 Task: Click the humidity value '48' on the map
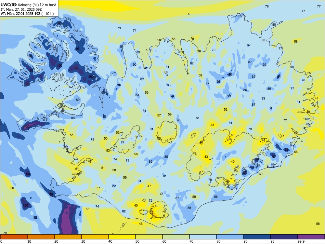pyautogui.click(x=76, y=169)
